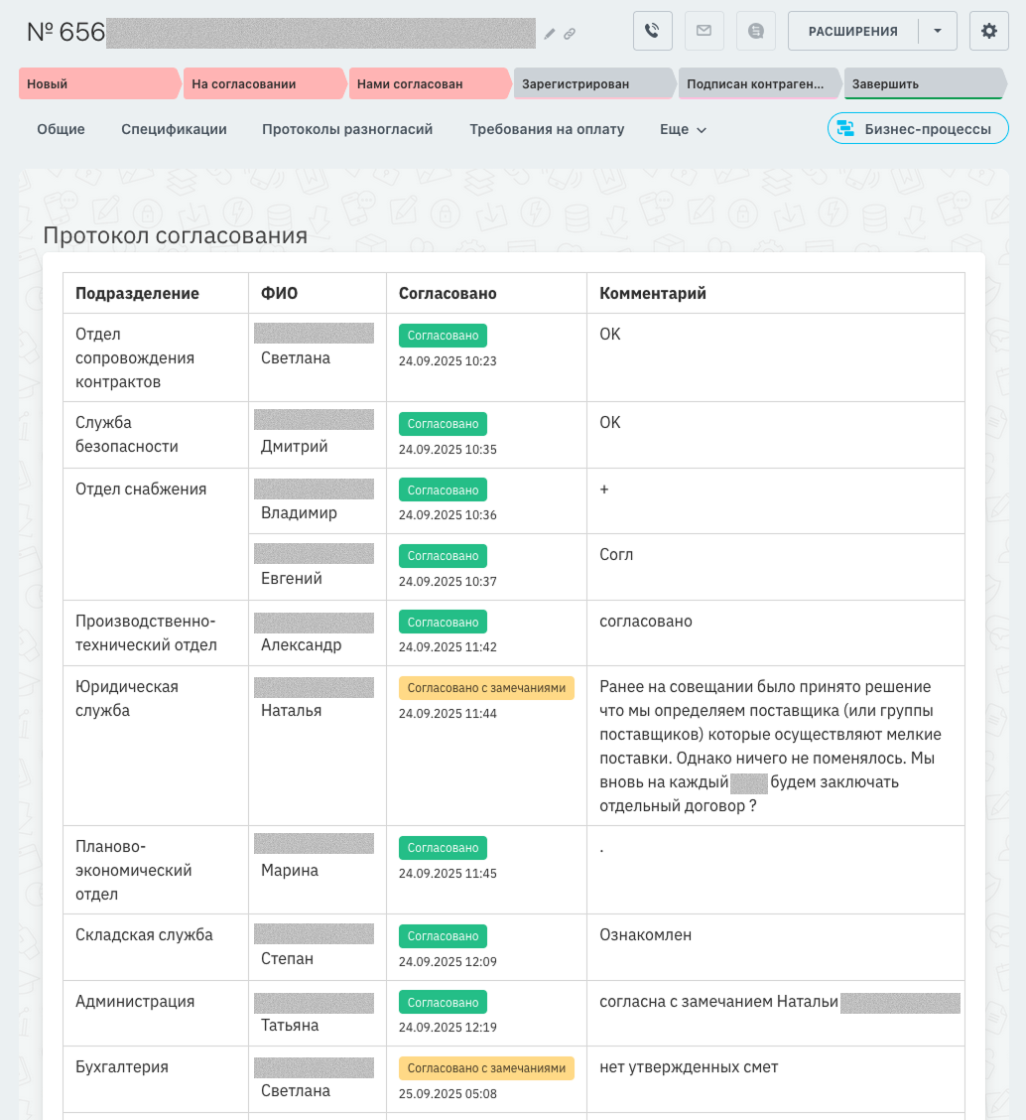Open the chat message icon button

756,31
